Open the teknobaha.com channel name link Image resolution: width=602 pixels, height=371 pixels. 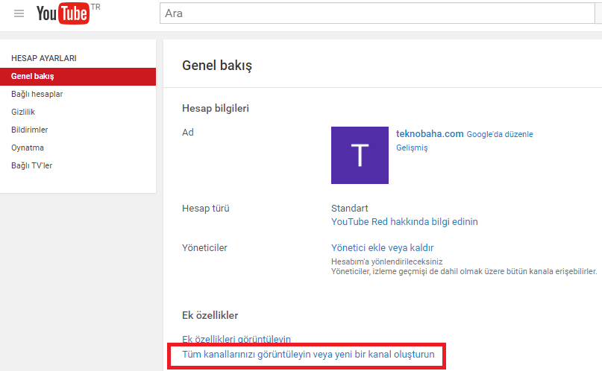[430, 134]
